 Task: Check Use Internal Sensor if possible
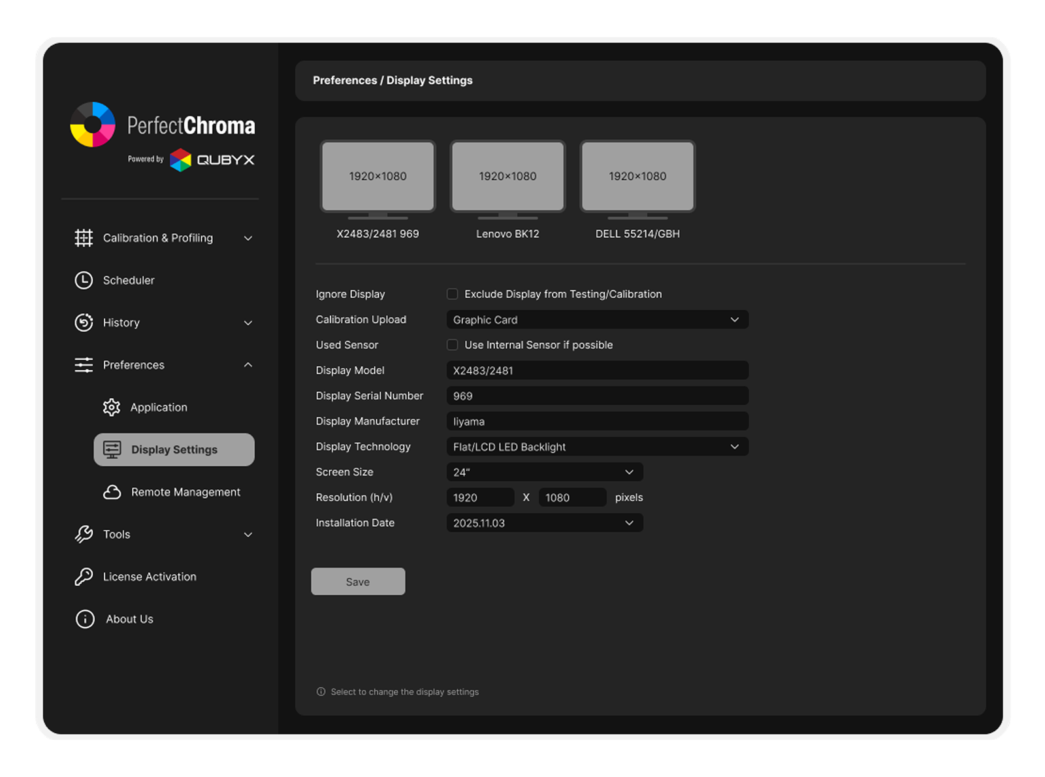tap(452, 345)
